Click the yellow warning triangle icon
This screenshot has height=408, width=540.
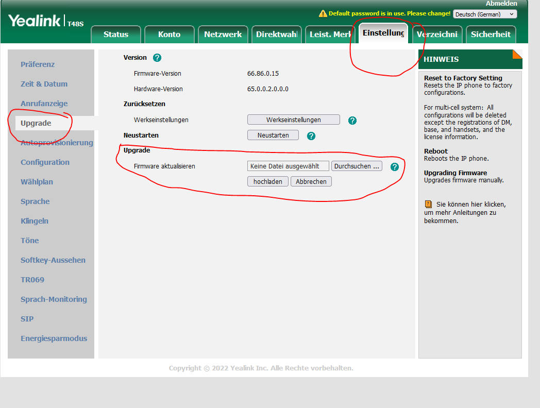coord(323,13)
